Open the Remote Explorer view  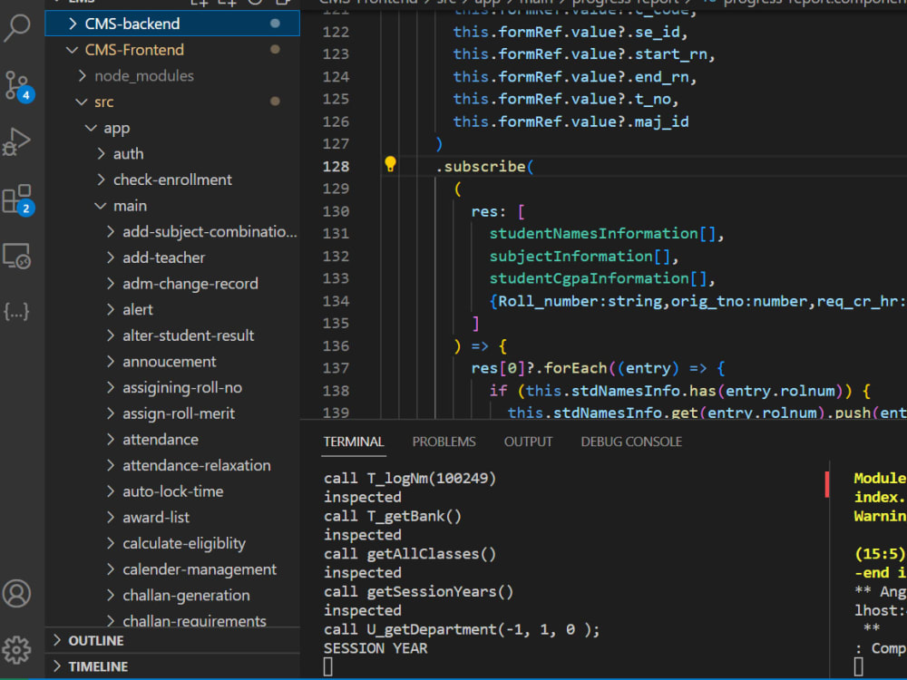[18, 257]
